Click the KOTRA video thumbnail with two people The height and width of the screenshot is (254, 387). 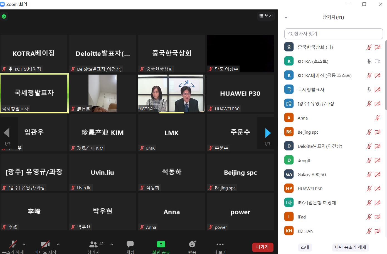[x=172, y=93]
